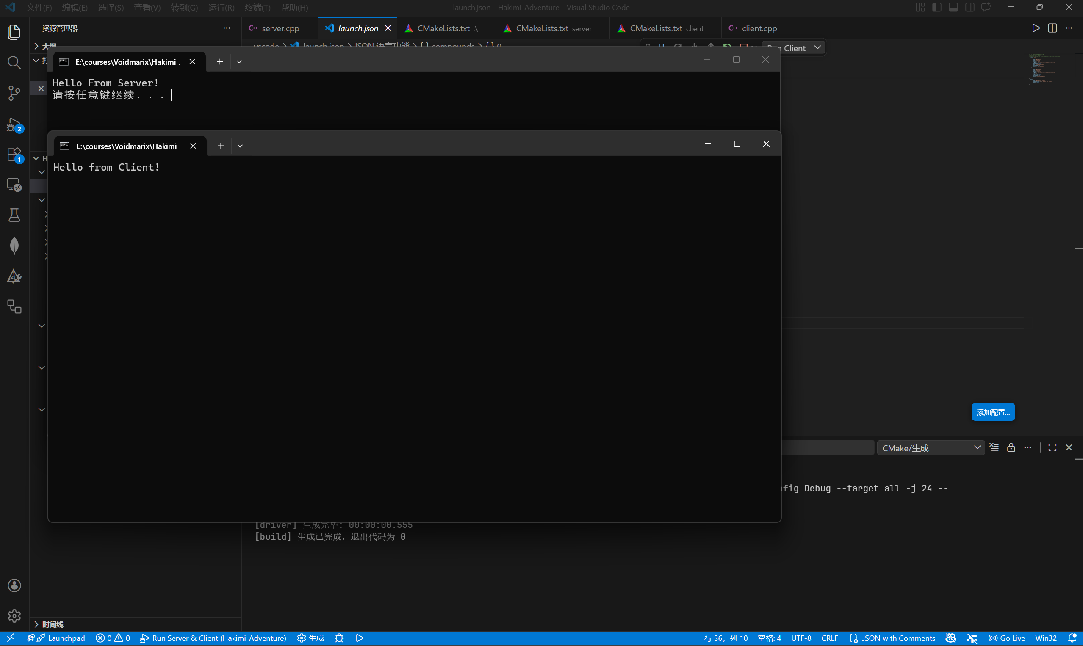Open the server terminal new-tab dropdown arrow
1083x646 pixels.
click(239, 62)
